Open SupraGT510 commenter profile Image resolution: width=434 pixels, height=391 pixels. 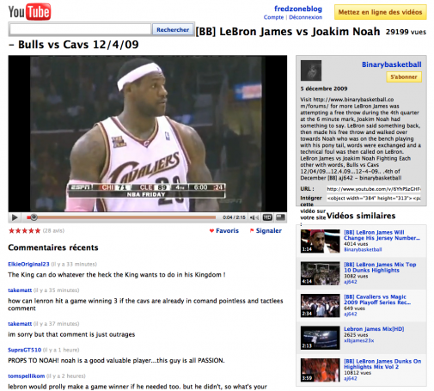[x=25, y=350]
